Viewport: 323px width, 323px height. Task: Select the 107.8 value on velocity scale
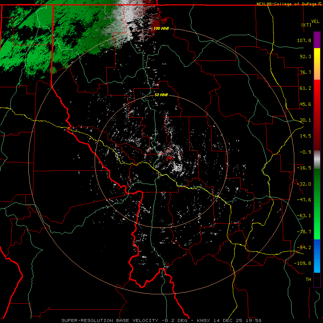(x=304, y=40)
